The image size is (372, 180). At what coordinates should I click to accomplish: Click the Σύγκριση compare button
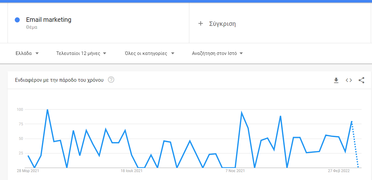click(222, 24)
